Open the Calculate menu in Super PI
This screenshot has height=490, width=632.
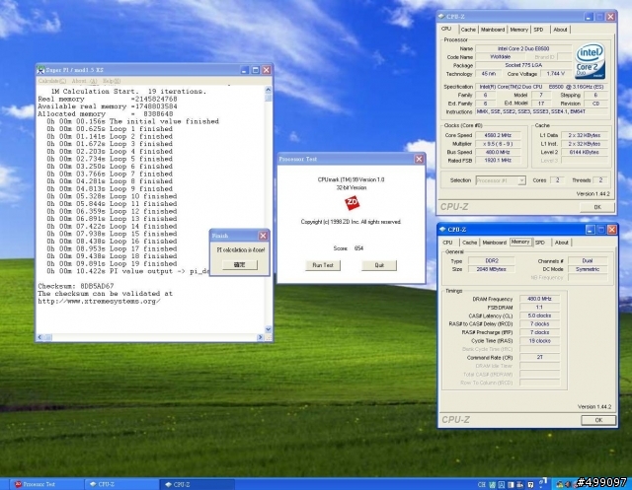[52, 81]
